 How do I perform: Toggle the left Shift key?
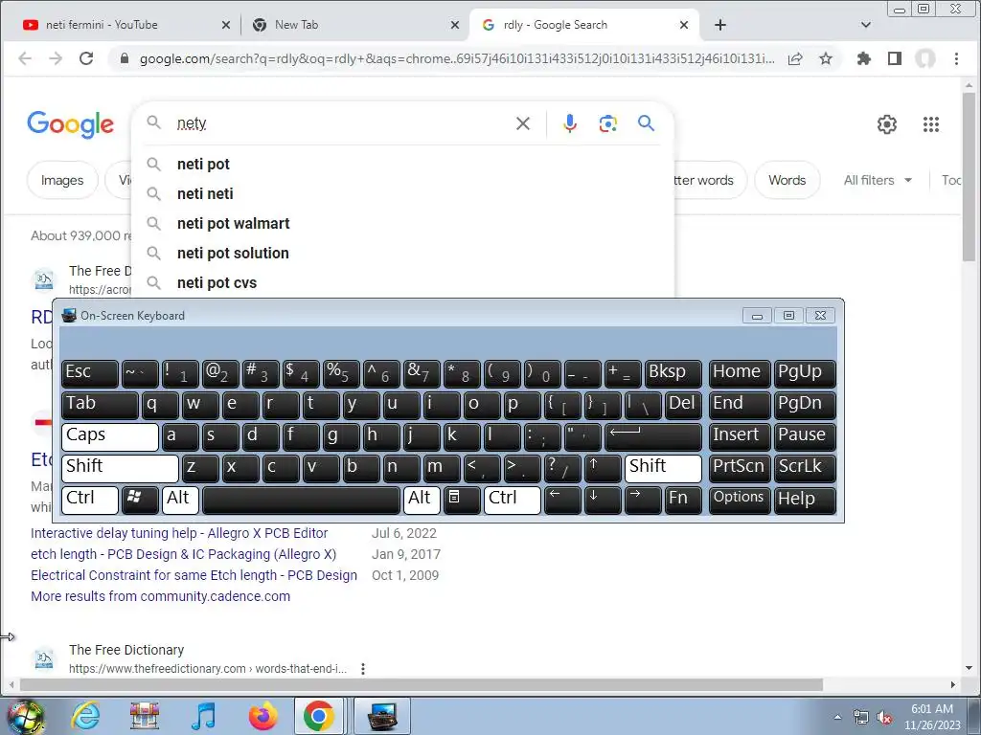point(120,468)
